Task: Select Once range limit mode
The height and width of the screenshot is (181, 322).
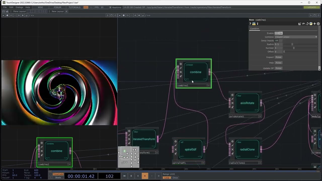Action: click(x=175, y=177)
